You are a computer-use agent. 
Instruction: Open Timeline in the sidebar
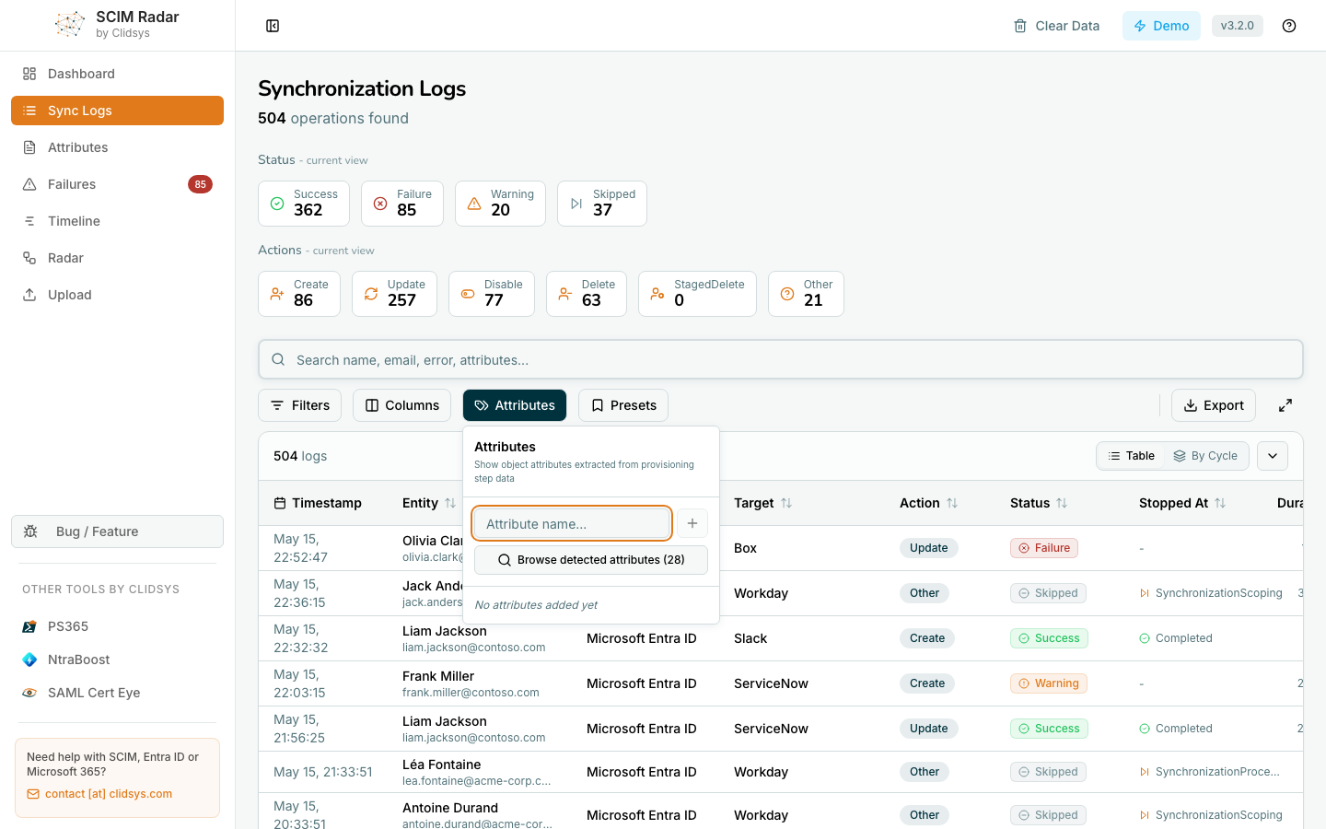pos(117,221)
